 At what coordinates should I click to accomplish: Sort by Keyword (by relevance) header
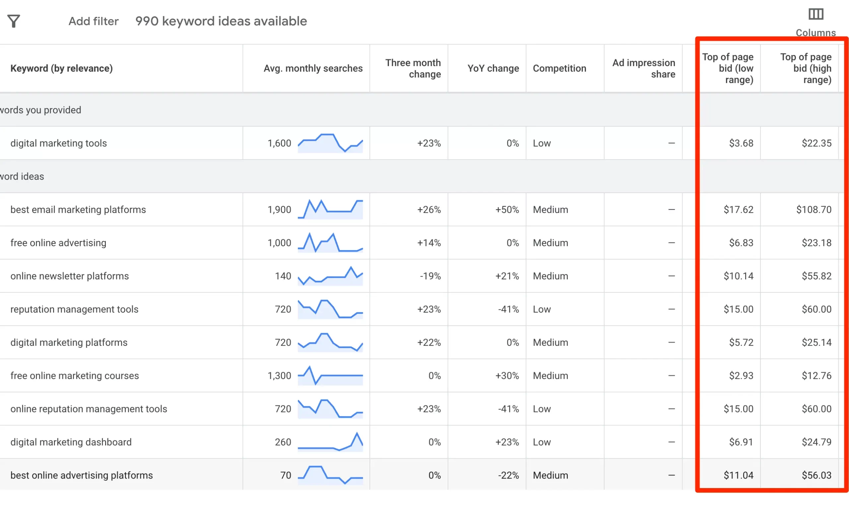[x=61, y=68]
